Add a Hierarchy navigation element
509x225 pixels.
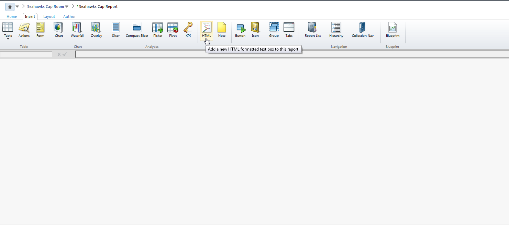[x=336, y=30]
